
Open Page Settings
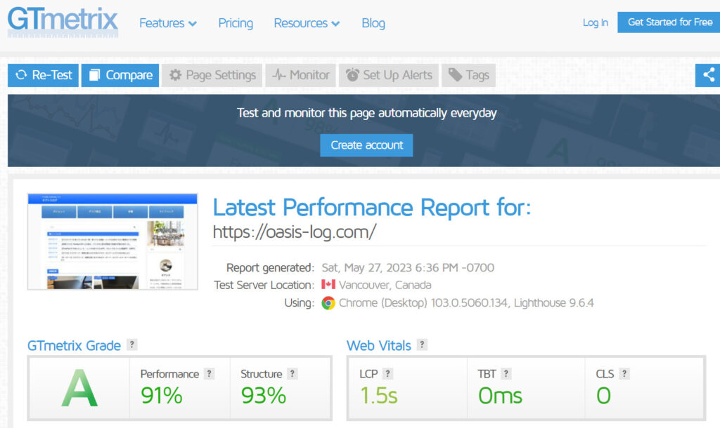212,75
